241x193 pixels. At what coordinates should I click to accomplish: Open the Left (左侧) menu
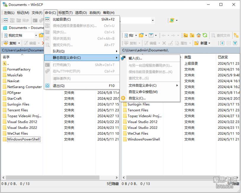pyautogui.click(x=9, y=13)
